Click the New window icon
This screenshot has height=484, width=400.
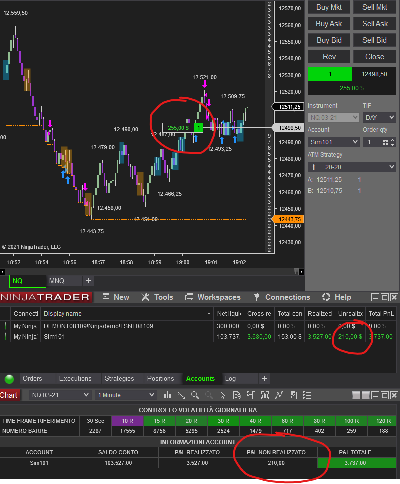click(105, 297)
